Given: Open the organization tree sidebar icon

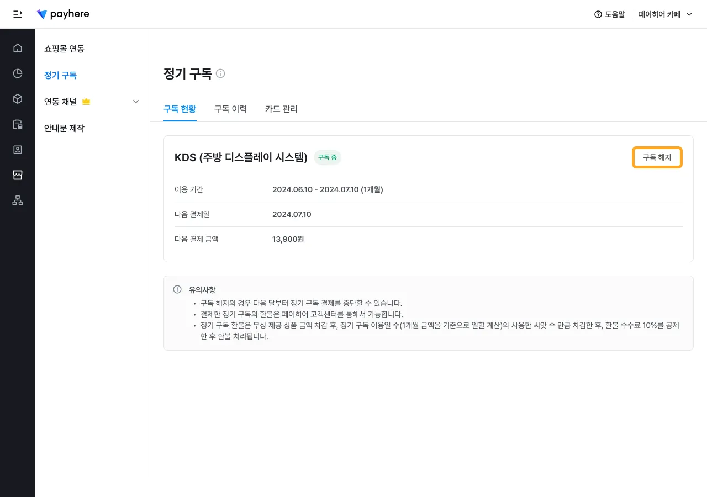Looking at the screenshot, I should [x=18, y=200].
